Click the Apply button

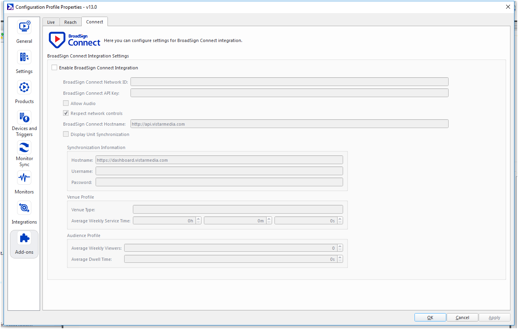[495, 318]
